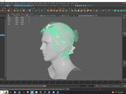Open Opera from the taskbar

[x=23, y=92]
